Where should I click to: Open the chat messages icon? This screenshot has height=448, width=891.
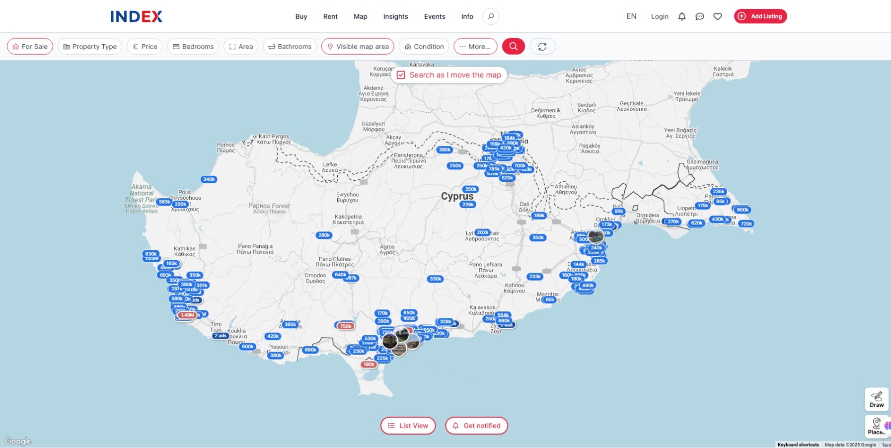(x=700, y=16)
